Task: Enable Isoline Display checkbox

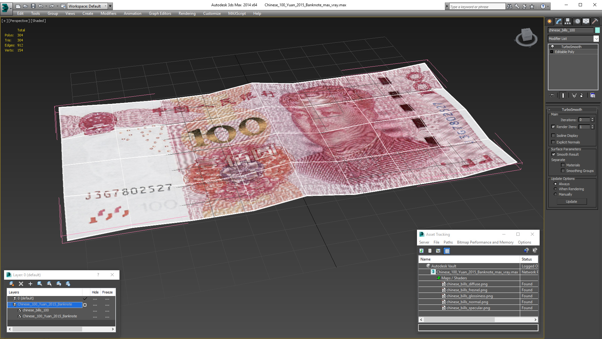Action: 553,136
